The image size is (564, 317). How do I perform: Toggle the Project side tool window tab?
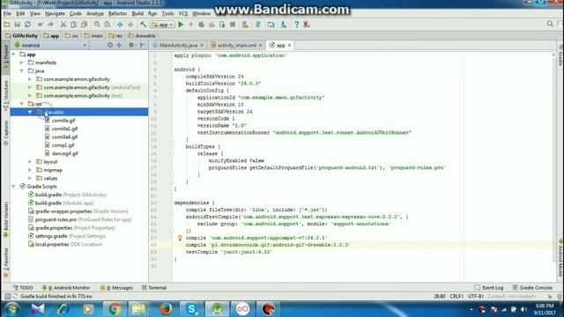click(6, 57)
